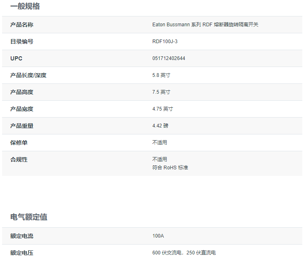306x261 pixels.
Task: Select catalog number RDF100J-3
Action: click(x=165, y=42)
